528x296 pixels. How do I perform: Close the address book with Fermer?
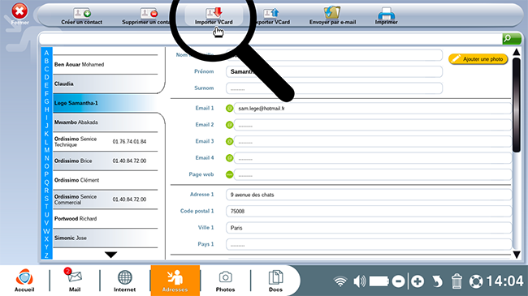[19, 14]
